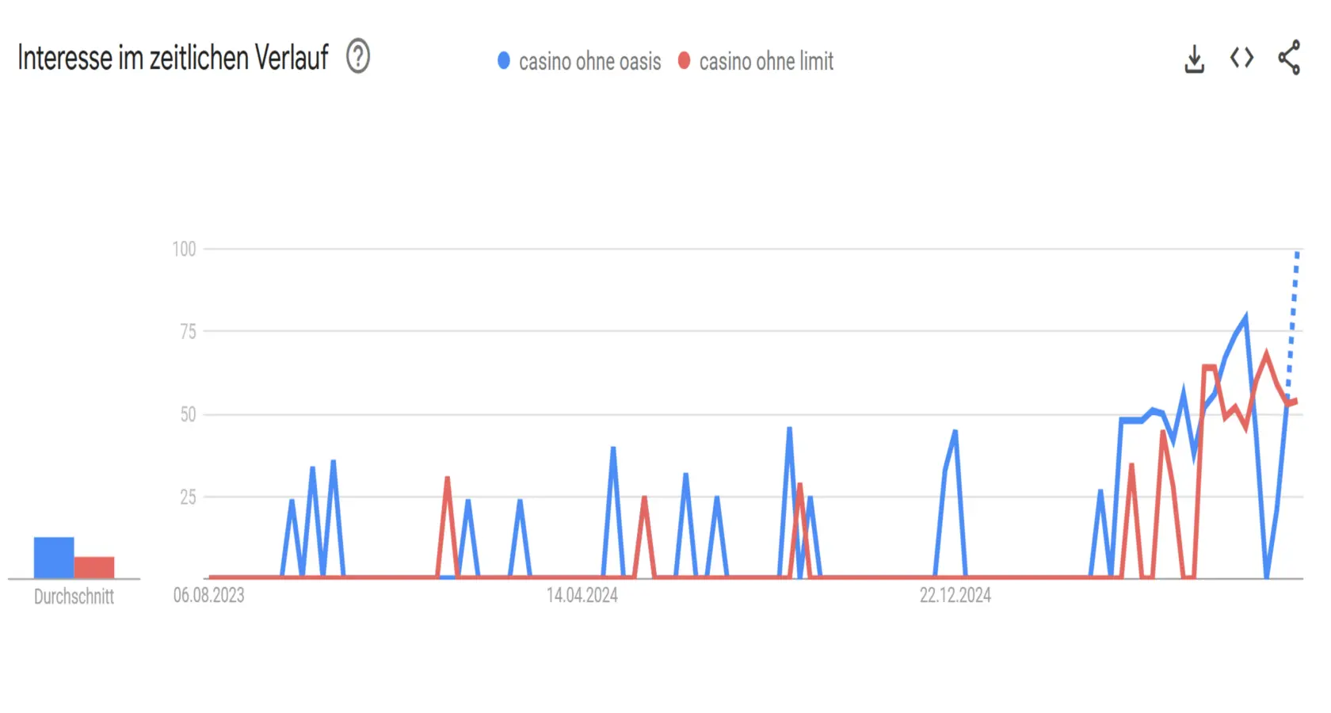This screenshot has width=1331, height=713.
Task: Click the 50 value axis label
Action: tap(188, 414)
